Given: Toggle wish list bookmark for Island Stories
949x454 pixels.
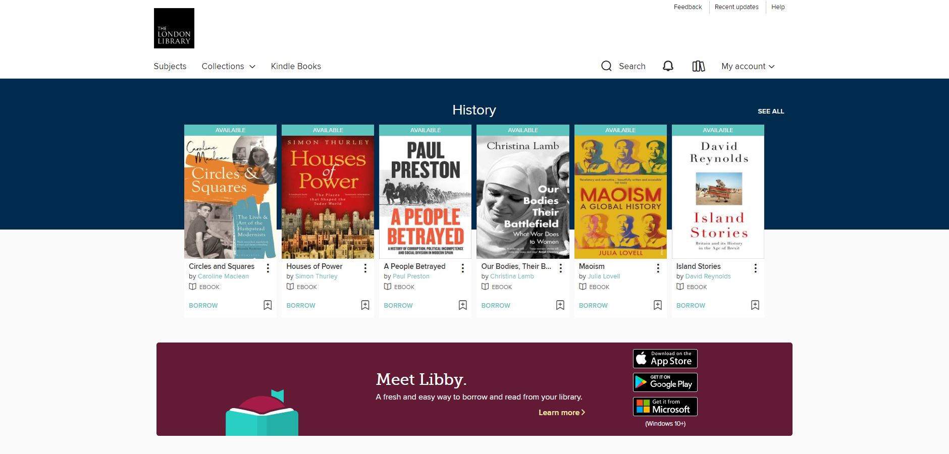Looking at the screenshot, I should (755, 305).
